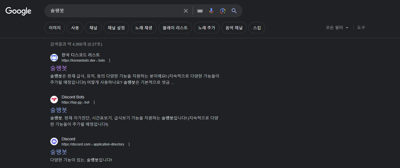Start voice search with the microphone icon
Viewport: 400px width, 168px height.
tap(211, 11)
